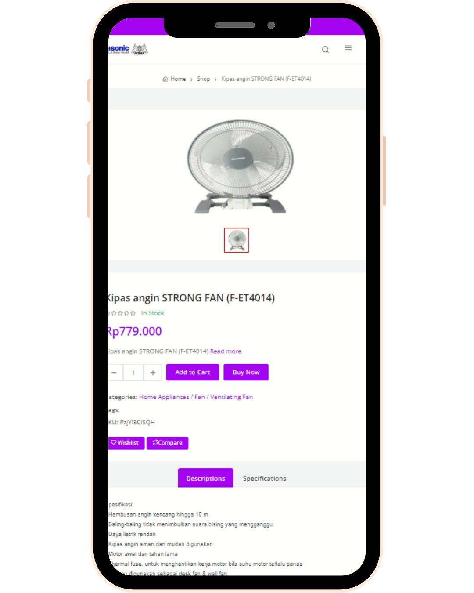This screenshot has width=474, height=593.
Task: Click the Panasonic logo in header
Action: pos(128,49)
